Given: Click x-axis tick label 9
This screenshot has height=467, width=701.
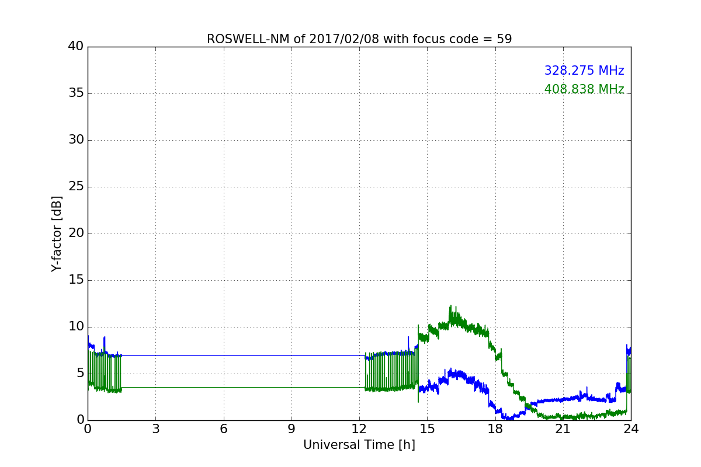Looking at the screenshot, I should tap(291, 429).
